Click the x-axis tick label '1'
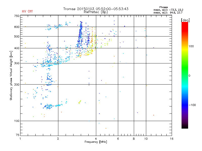The height and width of the screenshot is (151, 202). (20, 139)
